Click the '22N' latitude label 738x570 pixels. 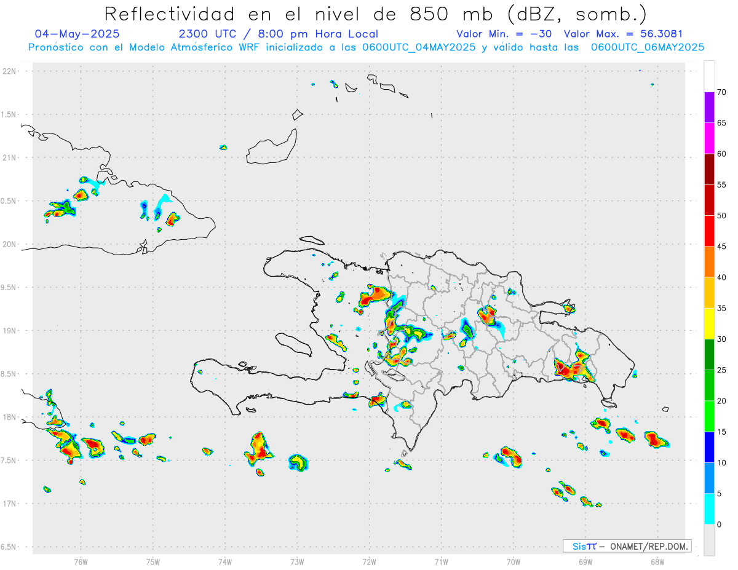tap(9, 71)
